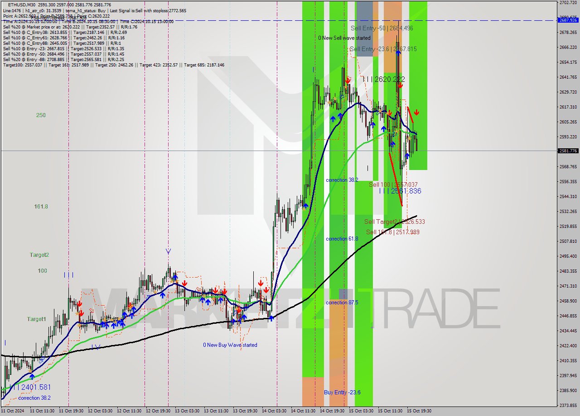This screenshot has width=580, height=416.
Task: Click the '0 New Buy Wave started' label
Action: 230,345
